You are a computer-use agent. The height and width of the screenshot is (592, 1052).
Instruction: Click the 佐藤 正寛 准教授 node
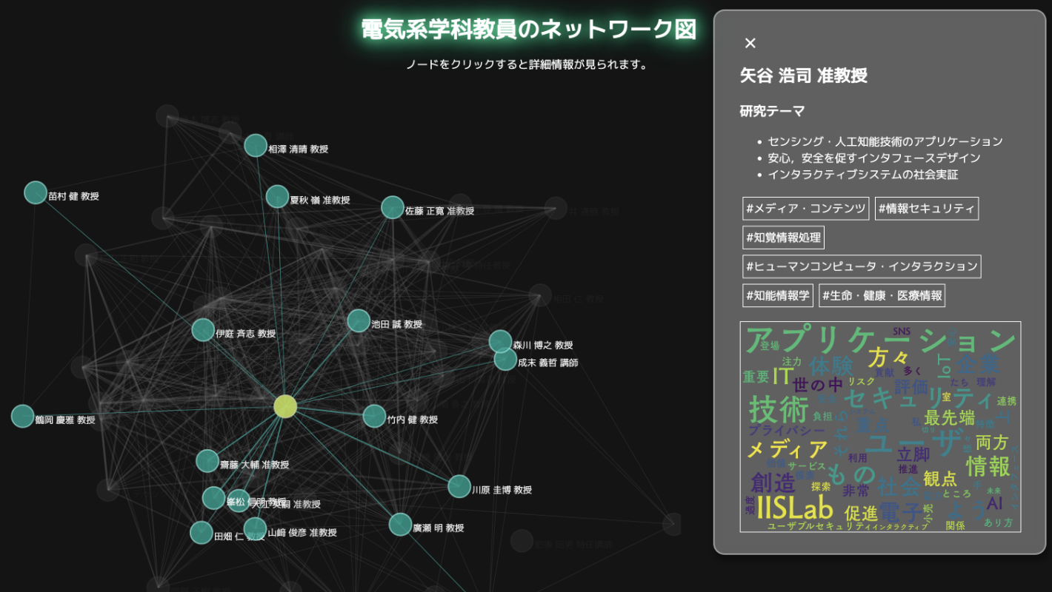[393, 208]
